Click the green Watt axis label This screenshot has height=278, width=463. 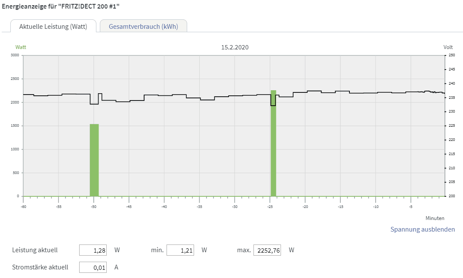21,47
